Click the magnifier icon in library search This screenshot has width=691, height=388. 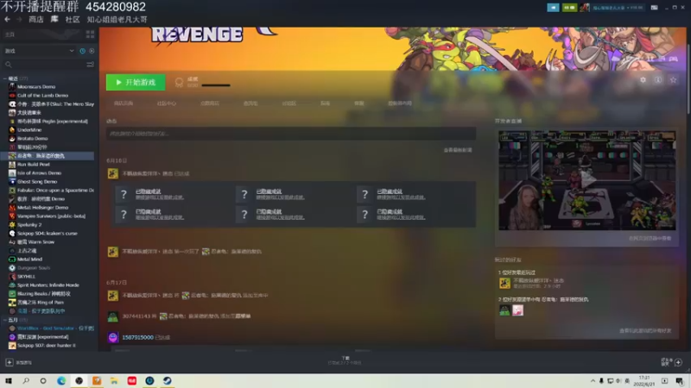coord(8,65)
